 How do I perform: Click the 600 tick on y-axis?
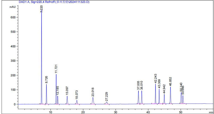click(x=13, y=17)
